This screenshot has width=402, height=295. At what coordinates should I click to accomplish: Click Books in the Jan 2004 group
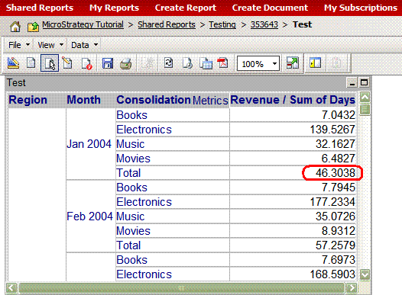pyautogui.click(x=131, y=115)
